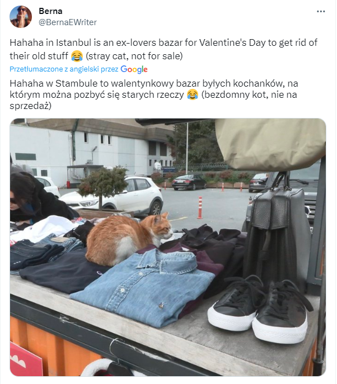Click the laughing emoji in the Polish translation

tap(193, 94)
